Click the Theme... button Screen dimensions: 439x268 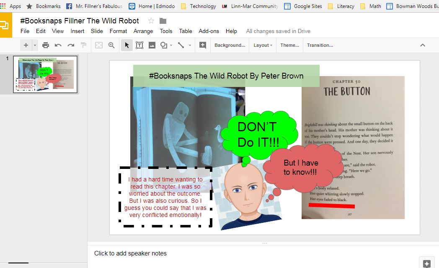[x=290, y=45]
